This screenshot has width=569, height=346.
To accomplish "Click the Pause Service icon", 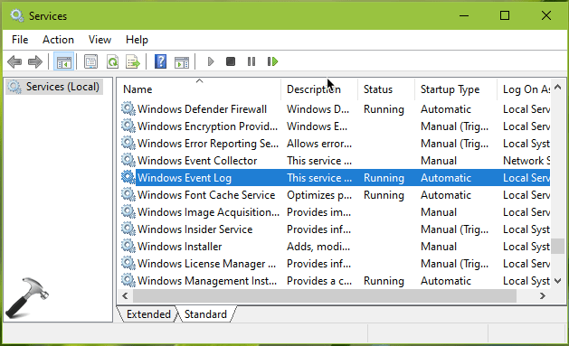I will click(251, 61).
